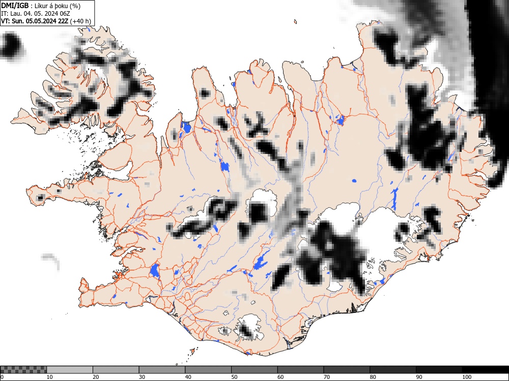Pick the 30–40 percent legend swatch
The image size is (509, 381).
click(x=162, y=370)
